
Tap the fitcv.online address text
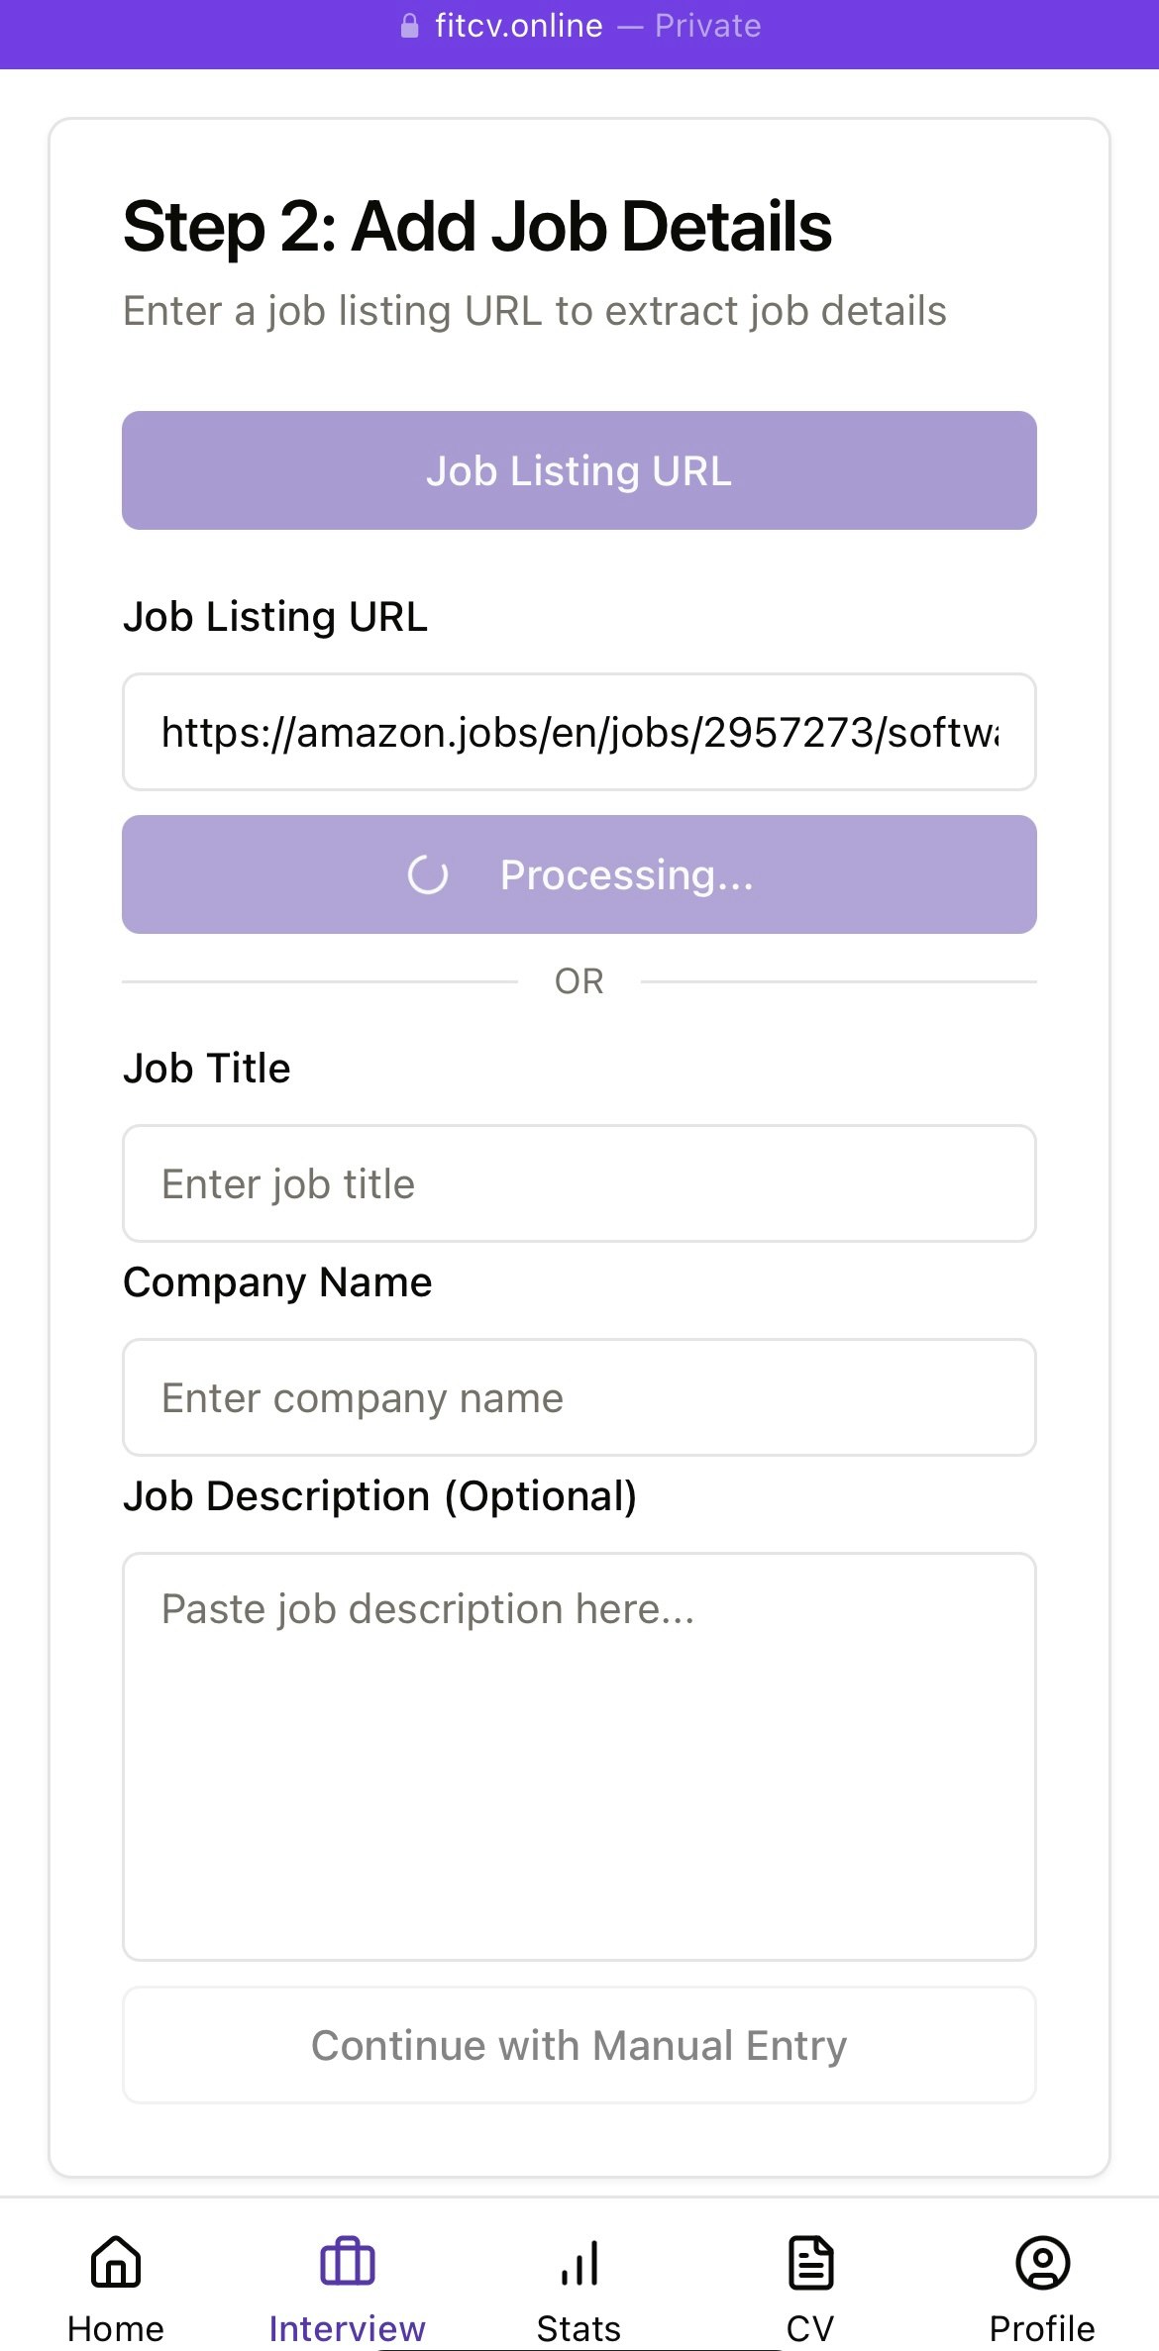(x=518, y=26)
